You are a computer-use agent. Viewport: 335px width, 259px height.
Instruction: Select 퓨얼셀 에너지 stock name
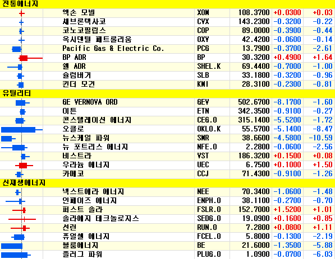[x=86, y=237]
